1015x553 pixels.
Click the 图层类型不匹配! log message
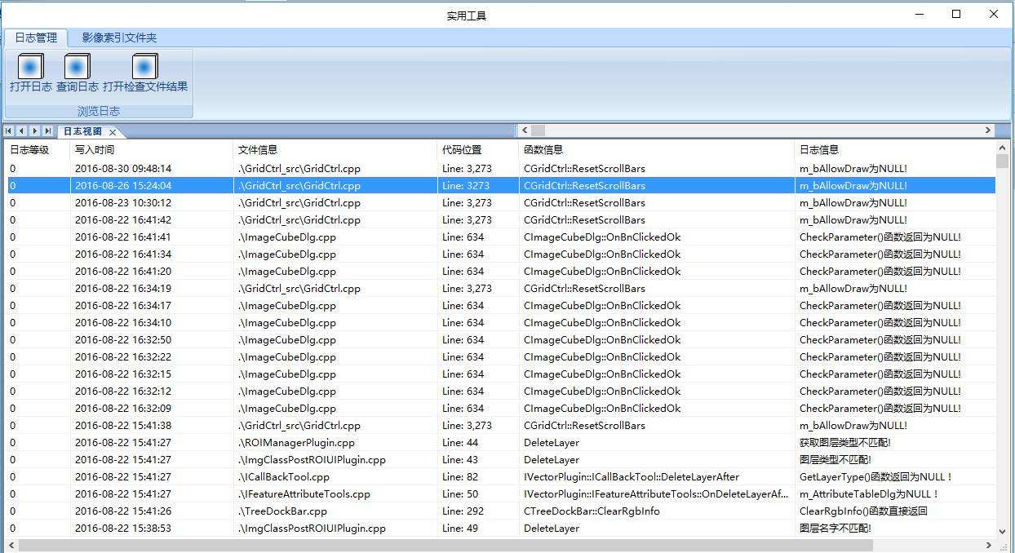pyautogui.click(x=835, y=460)
